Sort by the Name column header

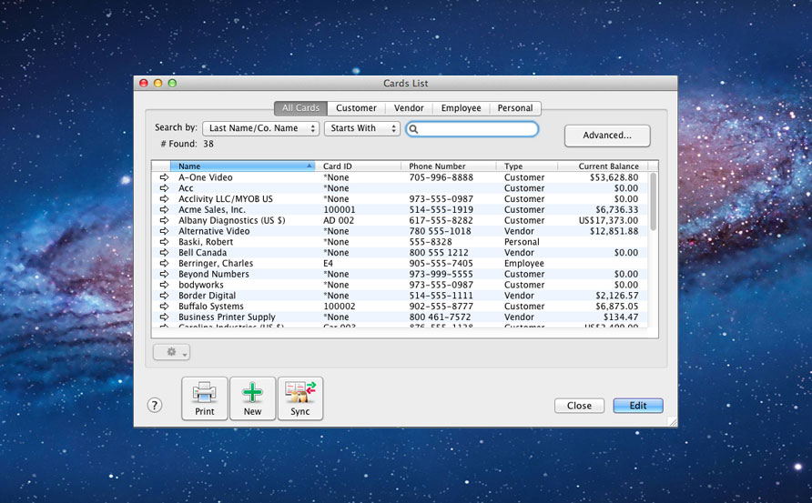pyautogui.click(x=242, y=166)
